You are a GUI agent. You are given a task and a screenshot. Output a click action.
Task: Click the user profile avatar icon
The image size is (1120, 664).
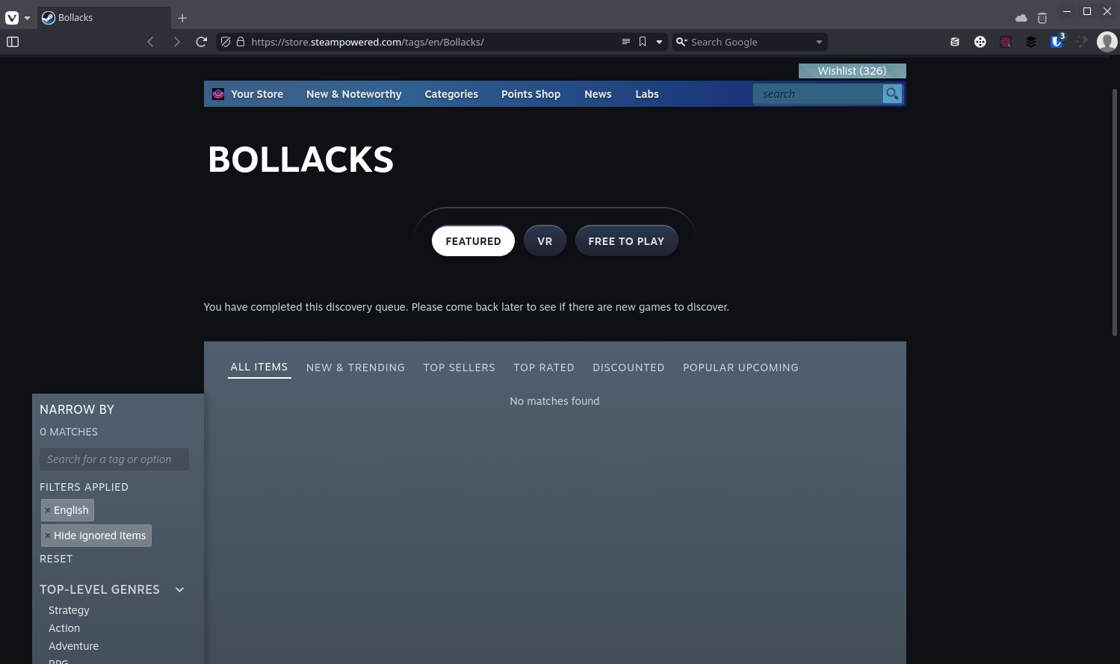click(1107, 42)
